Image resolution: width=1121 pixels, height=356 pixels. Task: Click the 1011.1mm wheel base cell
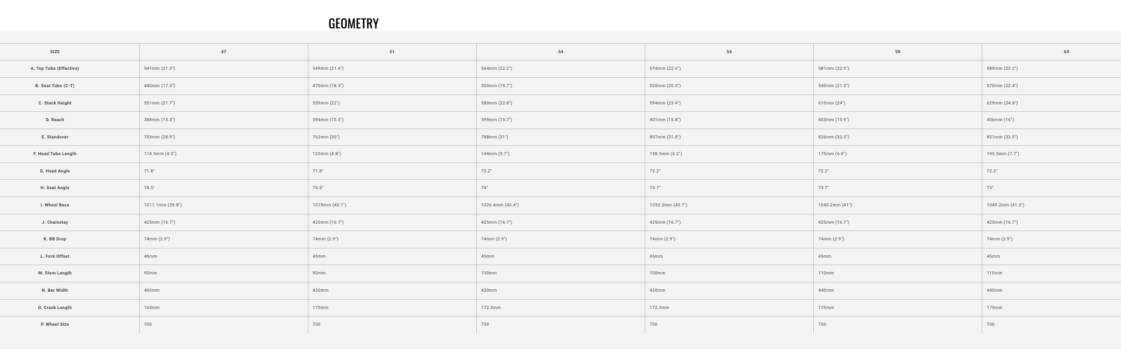(163, 205)
